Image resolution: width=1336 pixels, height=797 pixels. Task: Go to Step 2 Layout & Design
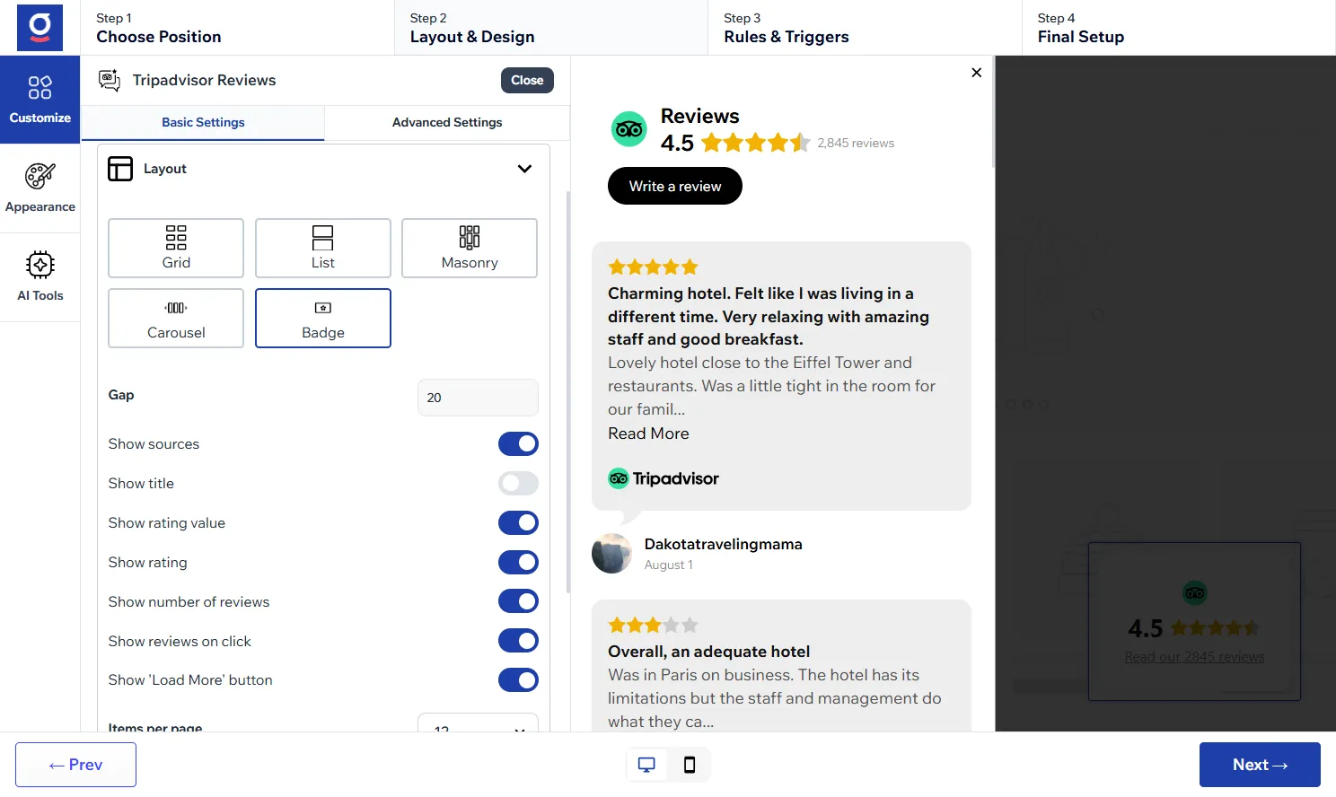click(551, 28)
